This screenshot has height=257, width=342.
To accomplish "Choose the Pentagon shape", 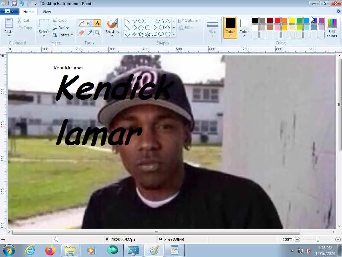I will click(141, 28).
